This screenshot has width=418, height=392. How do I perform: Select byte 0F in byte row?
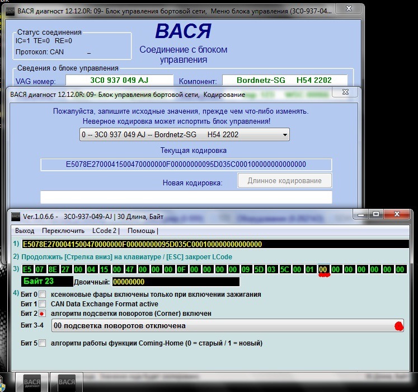pyautogui.click(x=181, y=269)
